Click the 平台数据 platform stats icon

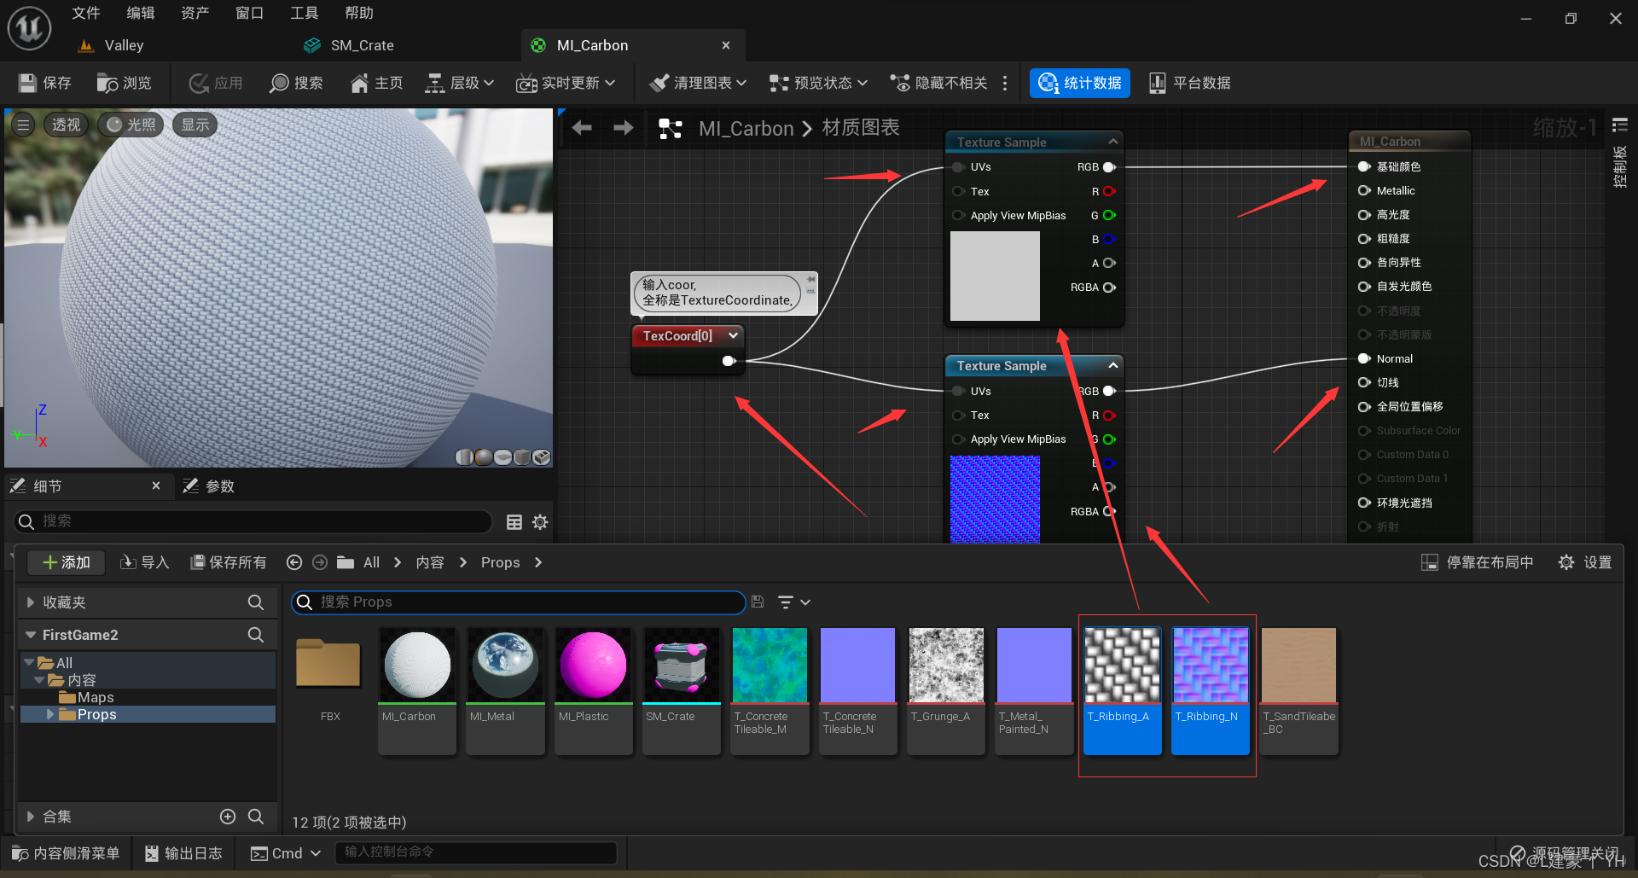click(x=1189, y=83)
